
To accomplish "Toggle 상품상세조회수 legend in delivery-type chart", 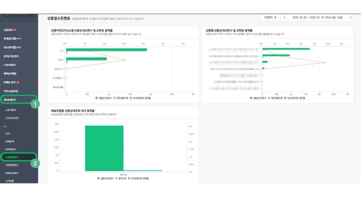I will (x=106, y=178).
